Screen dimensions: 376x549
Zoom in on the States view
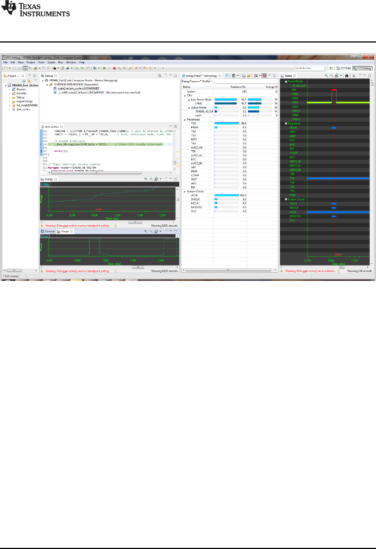pyautogui.click(x=326, y=76)
